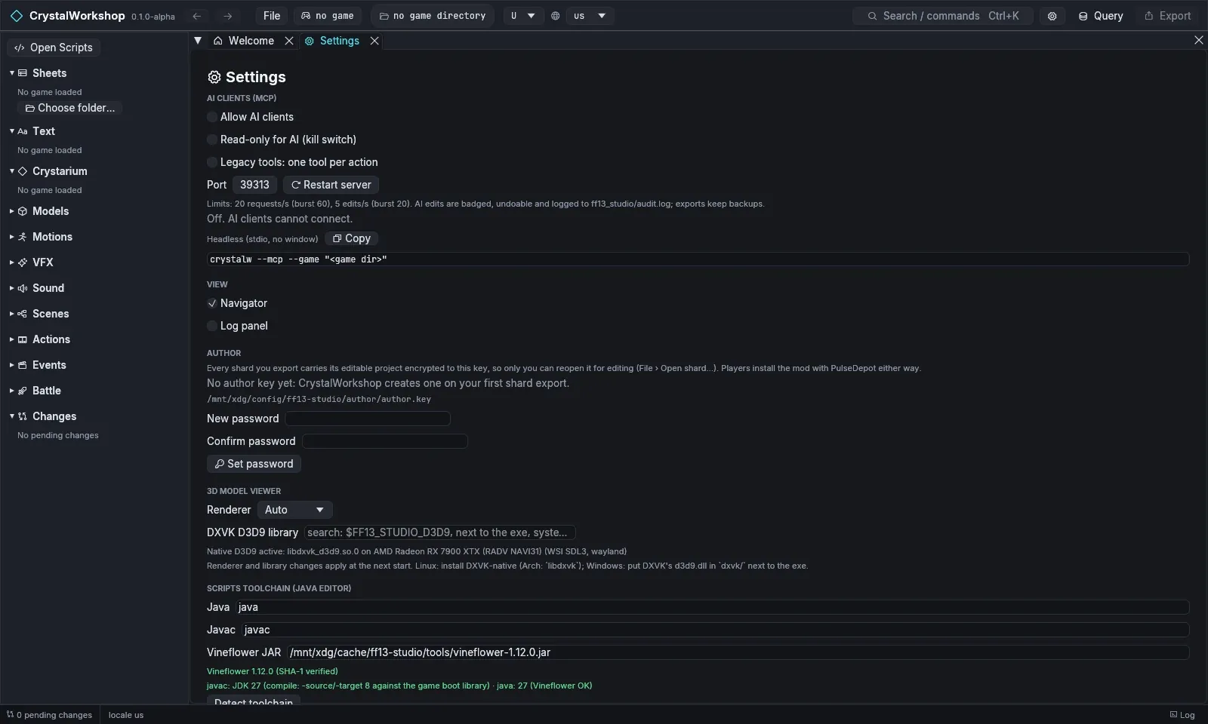
Task: Open the File menu
Action: (272, 16)
